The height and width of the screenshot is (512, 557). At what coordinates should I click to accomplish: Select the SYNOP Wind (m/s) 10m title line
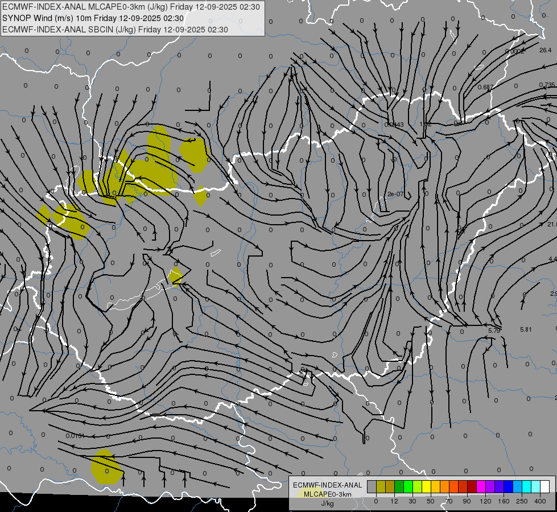tap(93, 18)
